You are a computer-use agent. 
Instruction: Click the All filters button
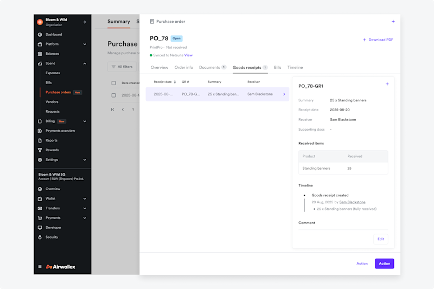click(122, 67)
